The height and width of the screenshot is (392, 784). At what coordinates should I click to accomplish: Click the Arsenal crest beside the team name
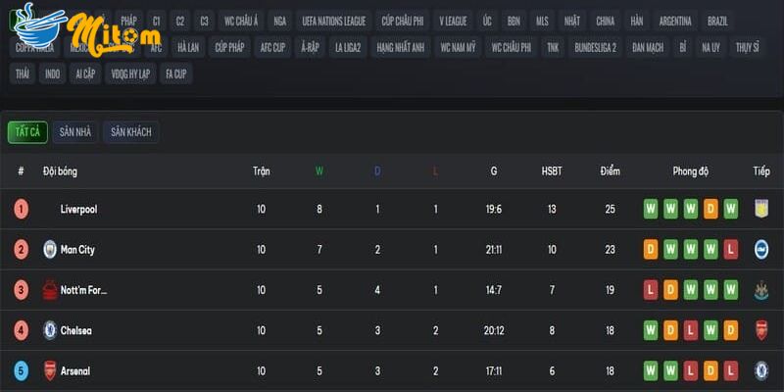[50, 371]
